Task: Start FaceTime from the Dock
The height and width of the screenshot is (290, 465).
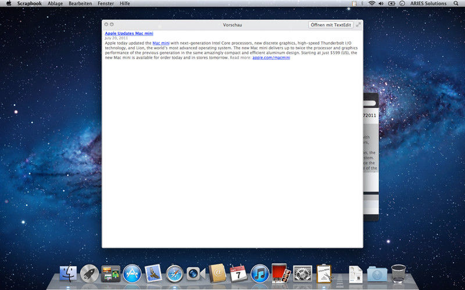Action: click(x=196, y=273)
